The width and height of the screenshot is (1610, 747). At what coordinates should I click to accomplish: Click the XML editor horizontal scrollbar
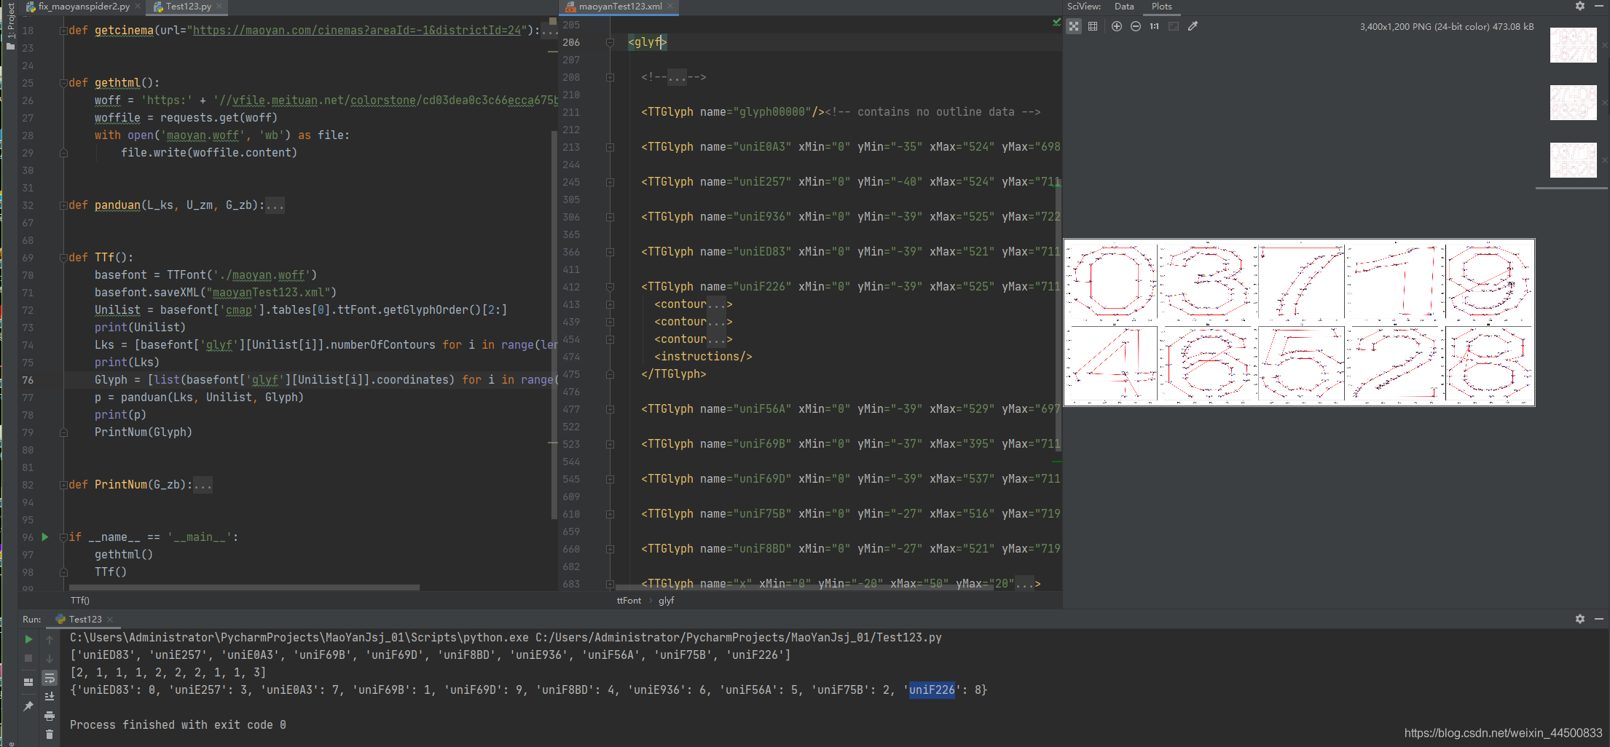pos(804,587)
